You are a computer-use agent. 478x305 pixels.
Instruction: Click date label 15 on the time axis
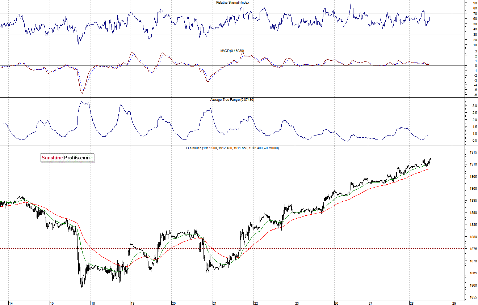(x=52, y=303)
